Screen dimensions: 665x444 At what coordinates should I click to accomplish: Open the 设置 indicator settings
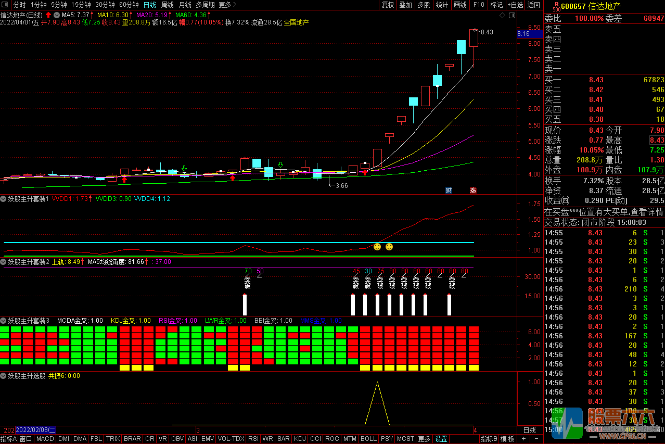[441, 439]
